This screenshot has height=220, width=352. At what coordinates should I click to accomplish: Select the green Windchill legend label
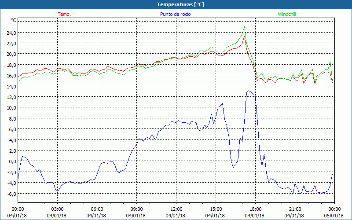coord(287,14)
